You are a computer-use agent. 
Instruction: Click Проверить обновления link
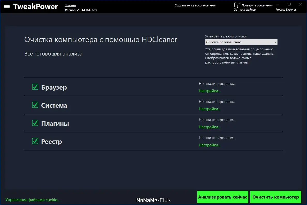pyautogui.click(x=257, y=5)
